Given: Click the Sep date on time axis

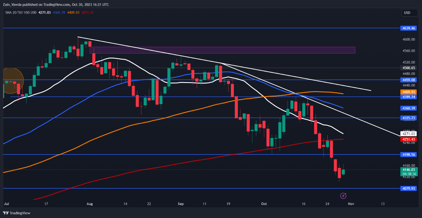Looking at the screenshot, I should 181,204.
